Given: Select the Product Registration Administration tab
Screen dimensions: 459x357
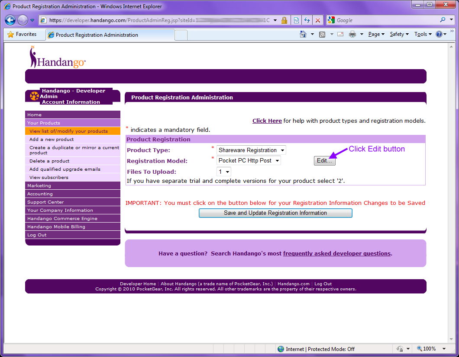Looking at the screenshot, I should [x=110, y=35].
